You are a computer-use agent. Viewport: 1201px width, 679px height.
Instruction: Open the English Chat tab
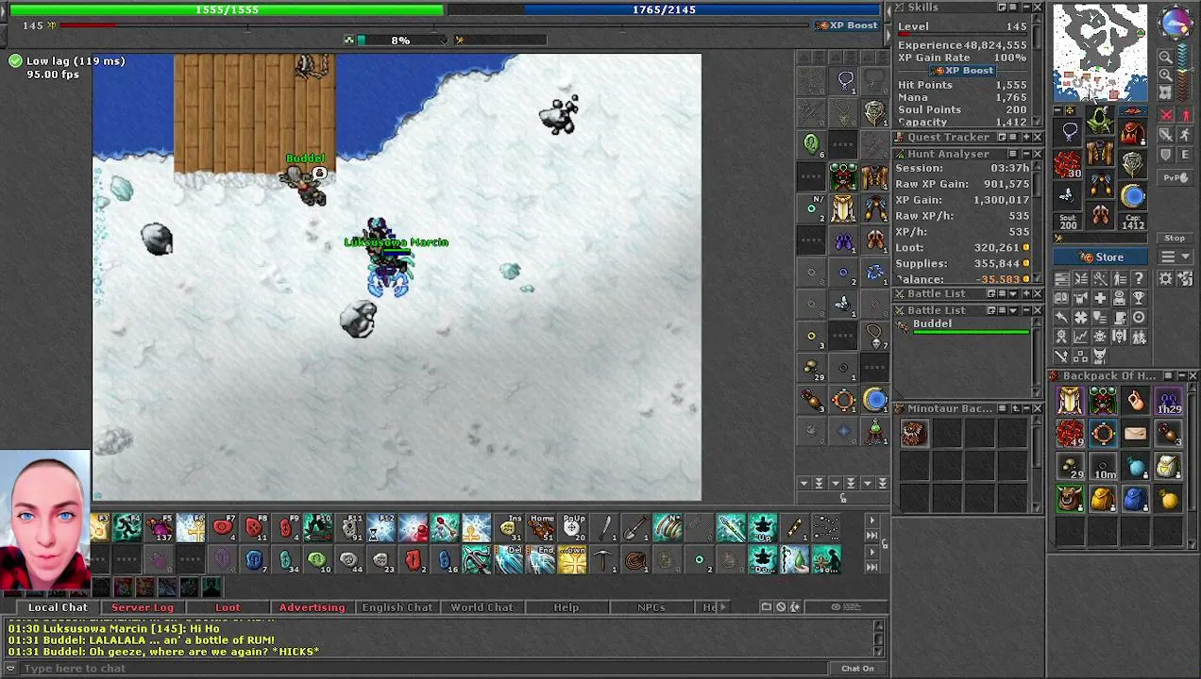point(397,607)
